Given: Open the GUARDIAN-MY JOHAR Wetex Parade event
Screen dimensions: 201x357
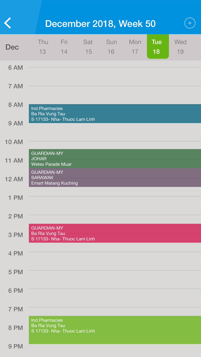Looking at the screenshot, I should (x=115, y=158).
